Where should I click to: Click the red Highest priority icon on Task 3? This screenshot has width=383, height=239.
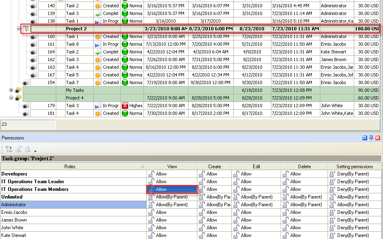[x=125, y=106]
